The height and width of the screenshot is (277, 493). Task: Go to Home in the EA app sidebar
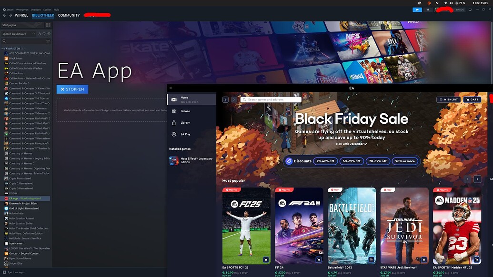184,98
